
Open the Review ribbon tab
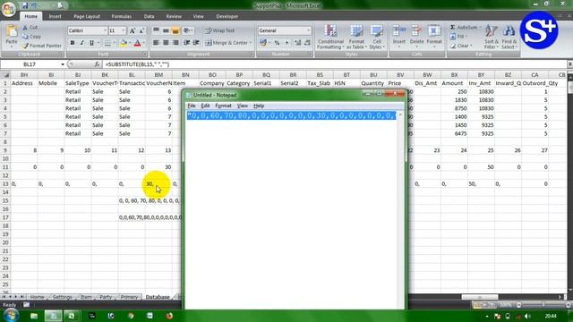click(174, 16)
